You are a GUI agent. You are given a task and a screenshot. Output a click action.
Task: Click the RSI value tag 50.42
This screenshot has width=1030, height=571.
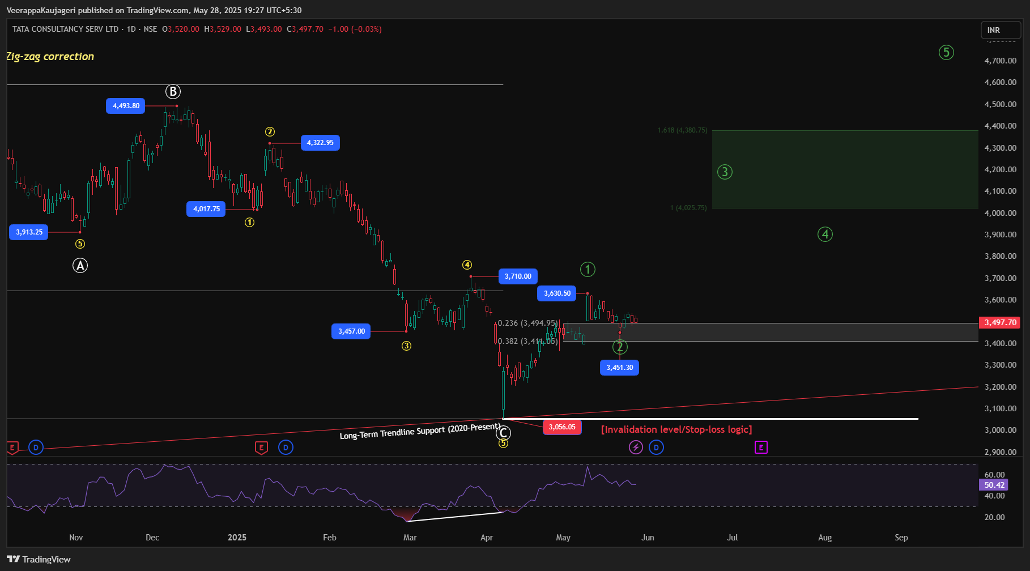click(994, 485)
